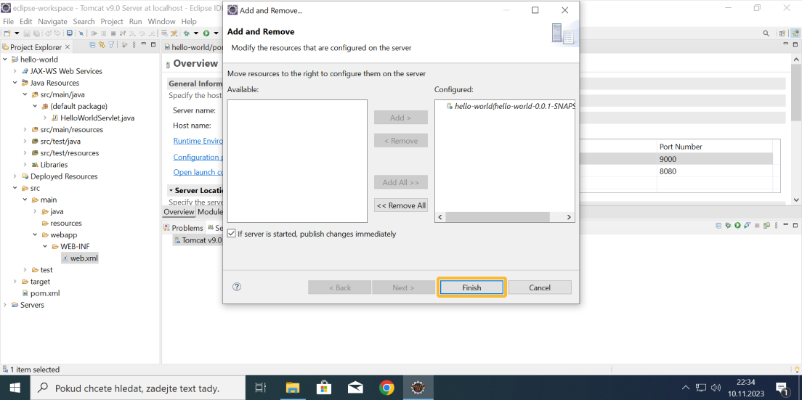This screenshot has width=802, height=400.
Task: Open the File menu
Action: point(8,22)
